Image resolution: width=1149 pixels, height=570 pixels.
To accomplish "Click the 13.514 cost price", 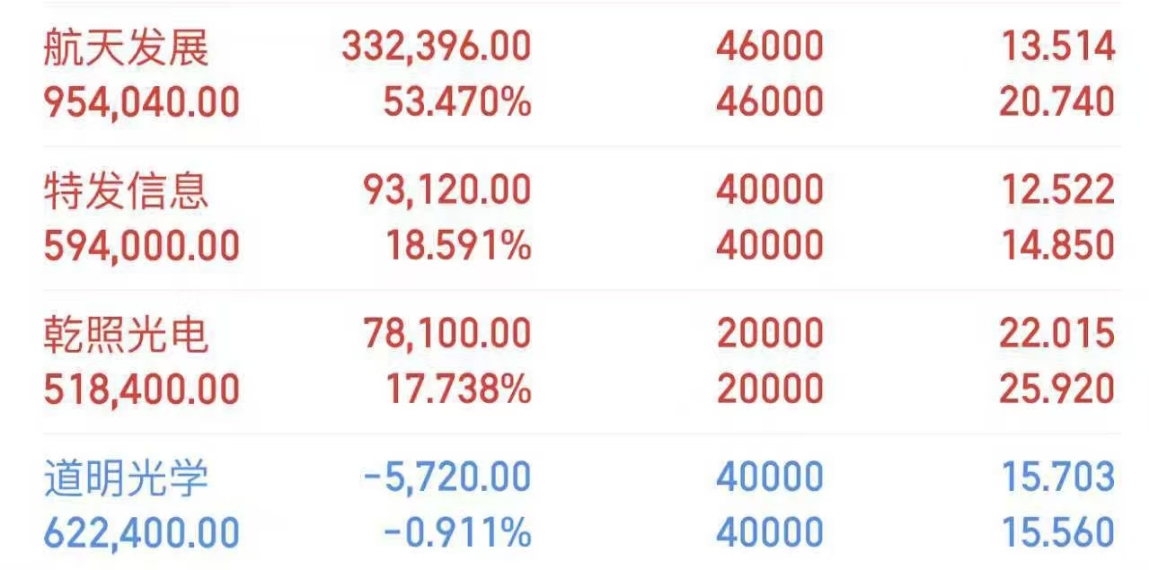I will coord(1059,47).
